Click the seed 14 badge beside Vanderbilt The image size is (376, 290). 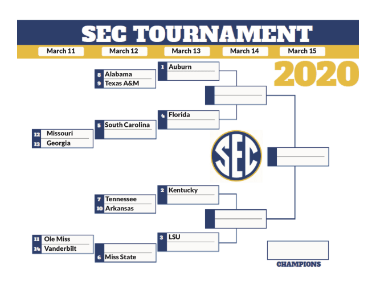coord(36,249)
